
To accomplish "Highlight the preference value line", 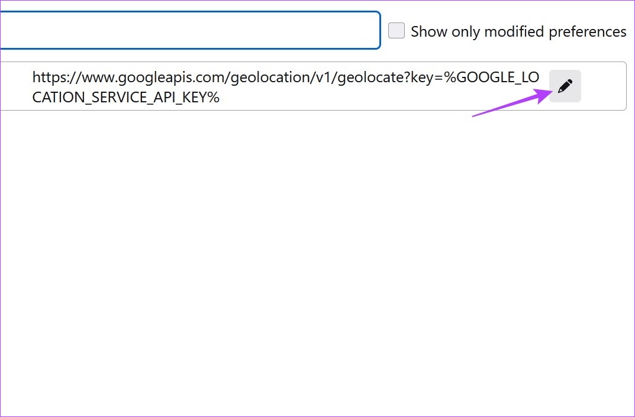I will [x=285, y=86].
